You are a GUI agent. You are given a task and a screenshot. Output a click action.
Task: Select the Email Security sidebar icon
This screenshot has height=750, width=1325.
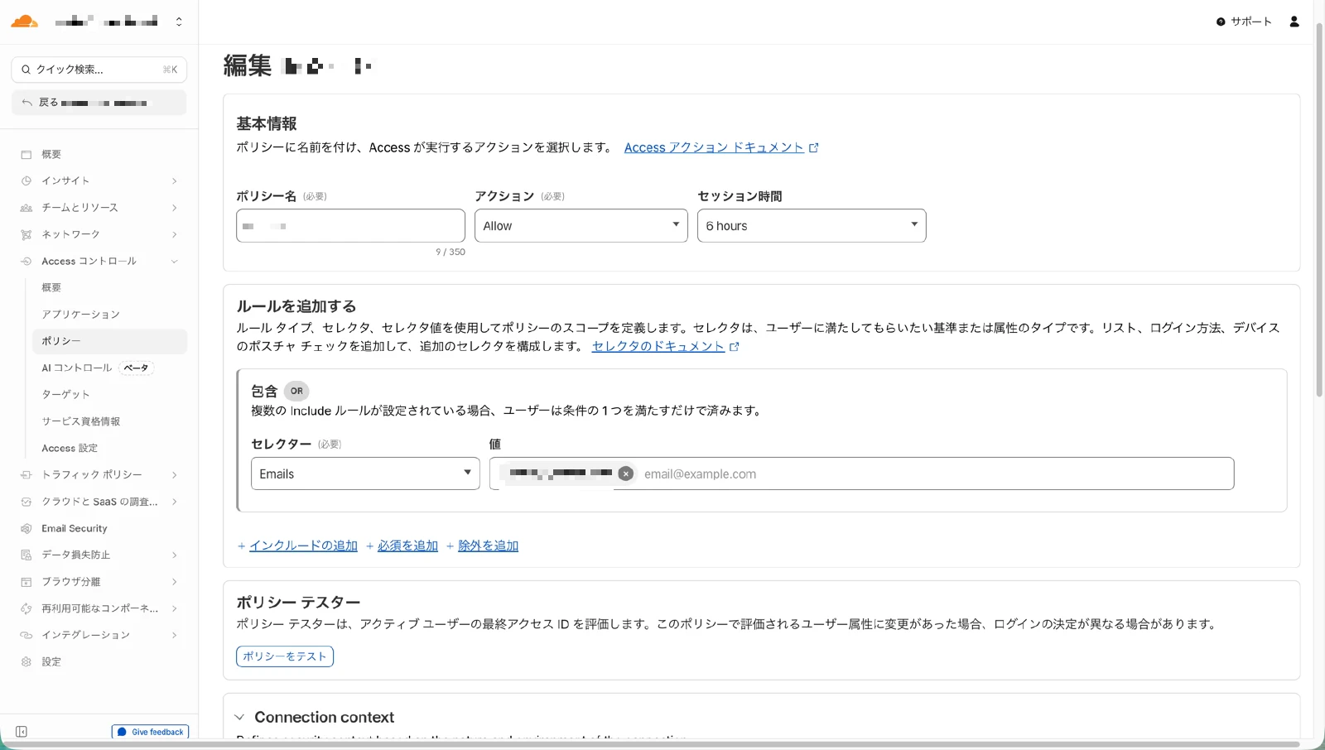(x=25, y=528)
